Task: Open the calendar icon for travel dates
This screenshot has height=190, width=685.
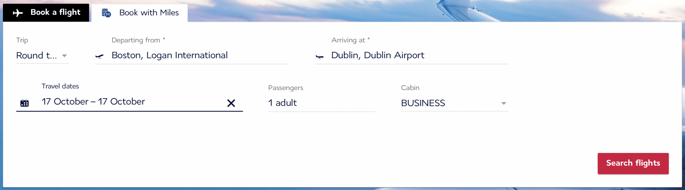Action: tap(24, 103)
